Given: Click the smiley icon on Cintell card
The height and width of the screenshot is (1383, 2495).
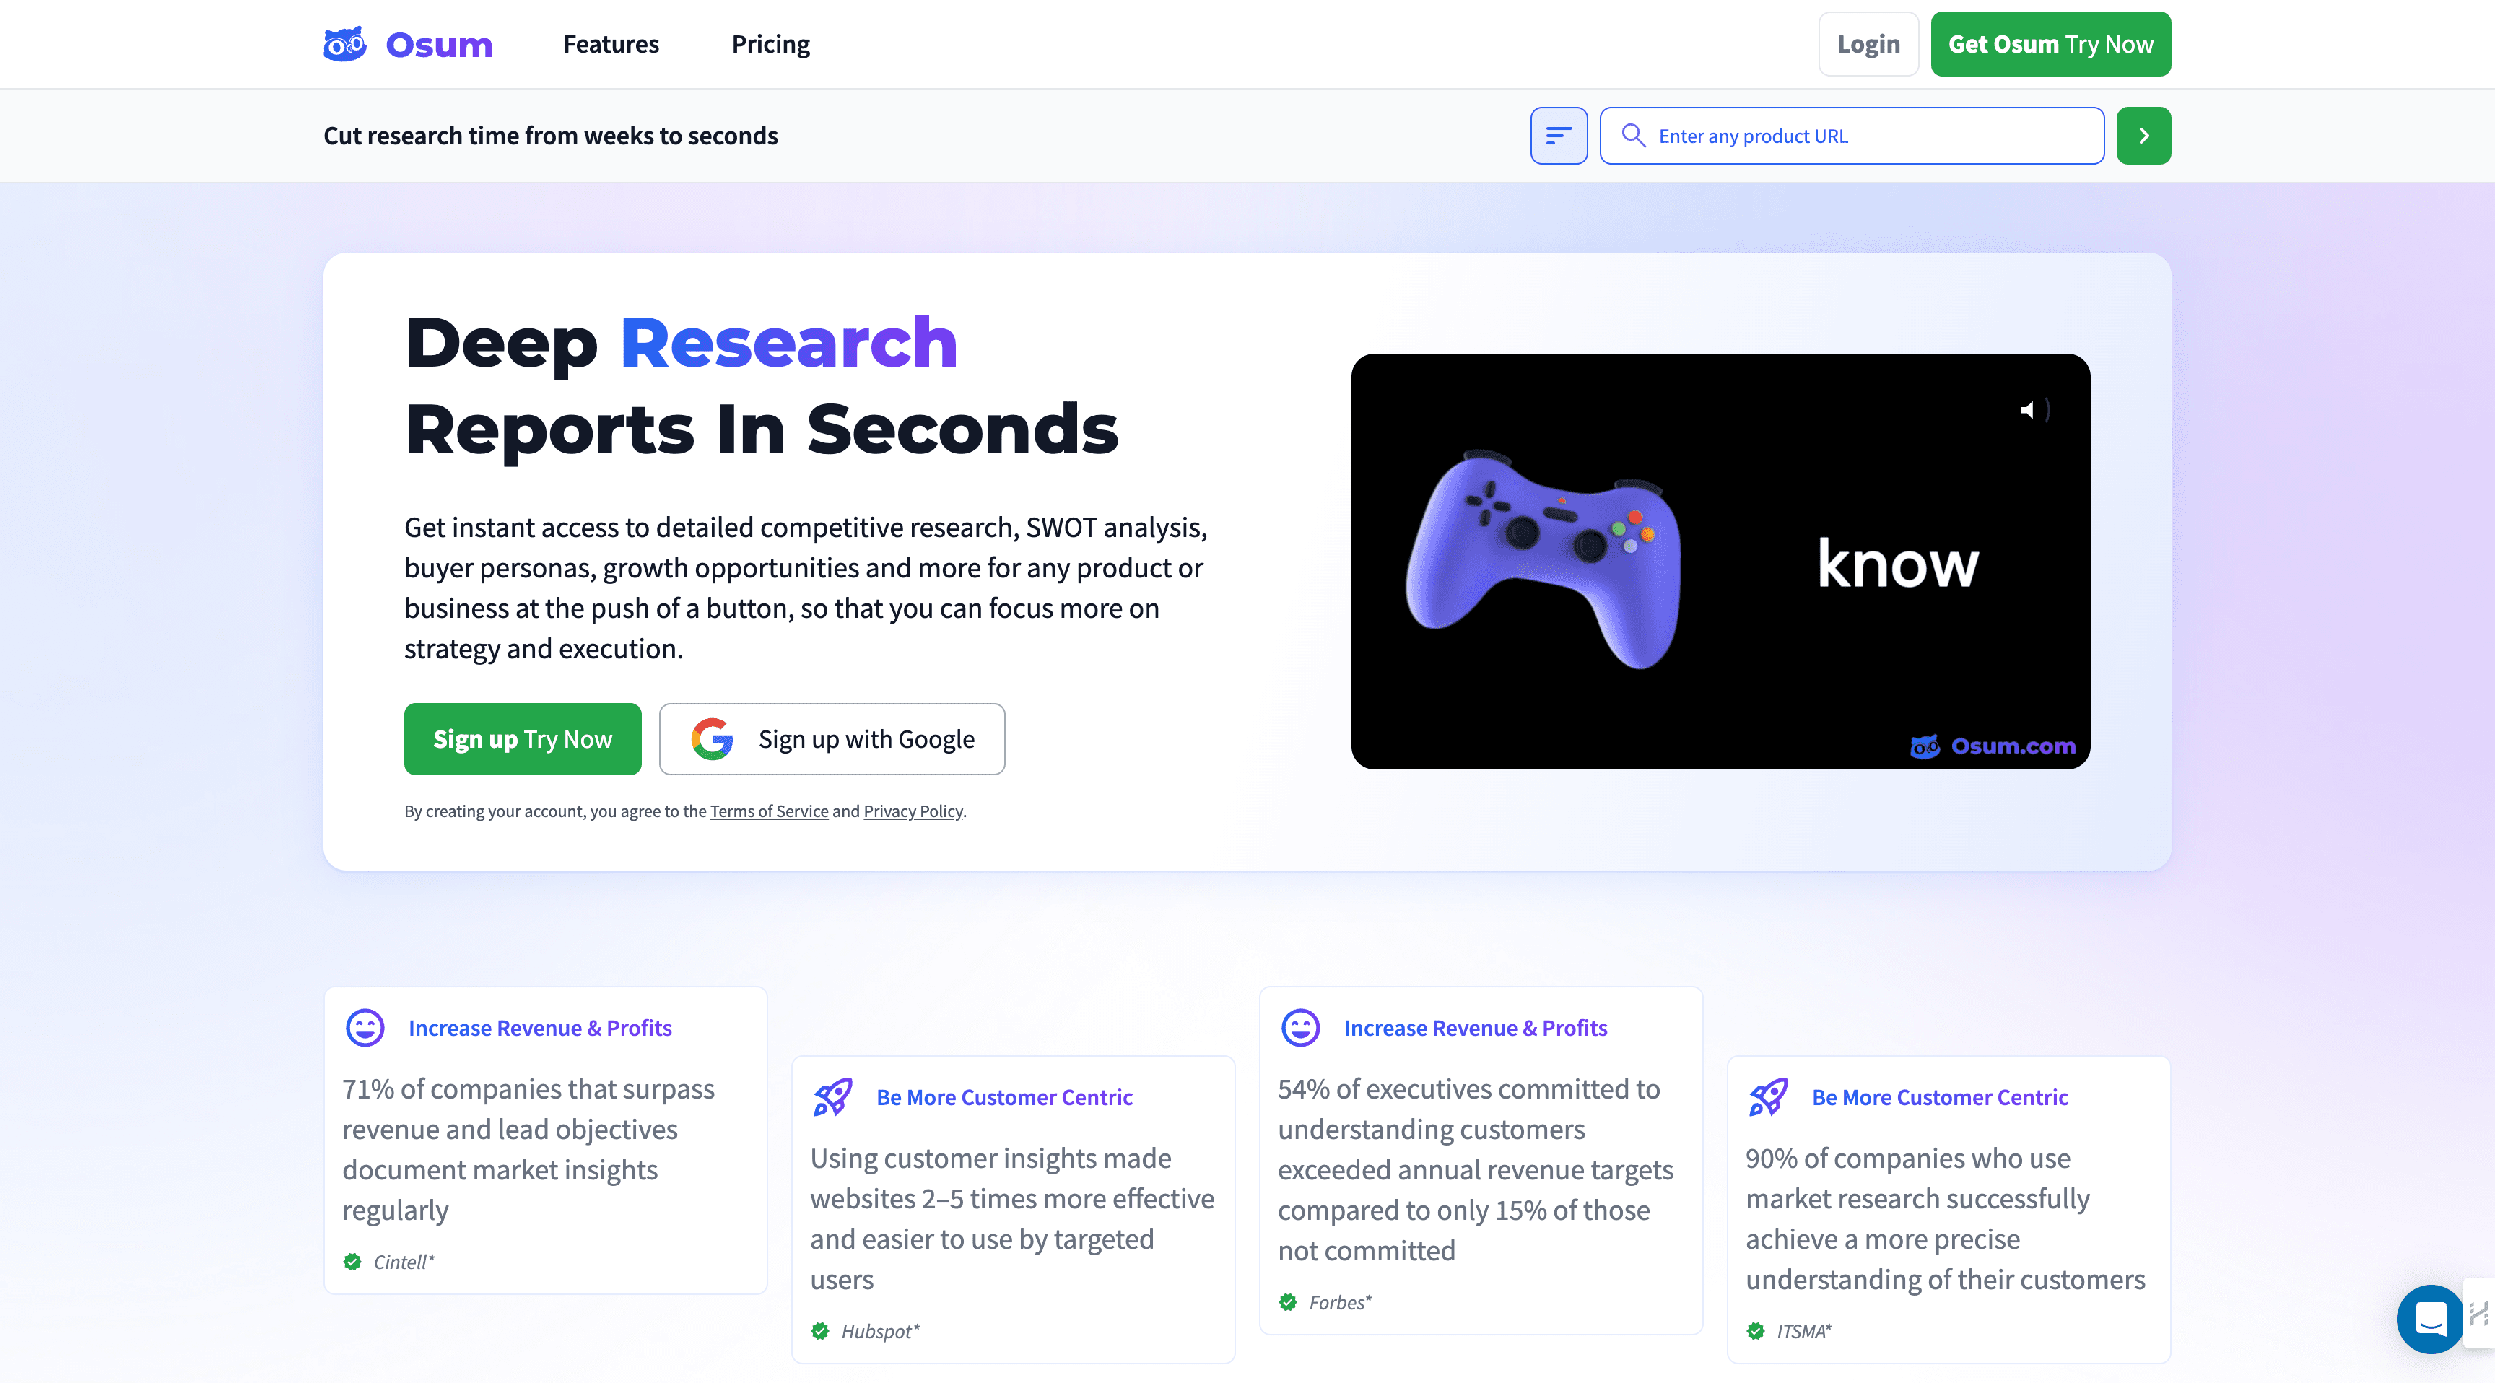Looking at the screenshot, I should pos(365,1028).
